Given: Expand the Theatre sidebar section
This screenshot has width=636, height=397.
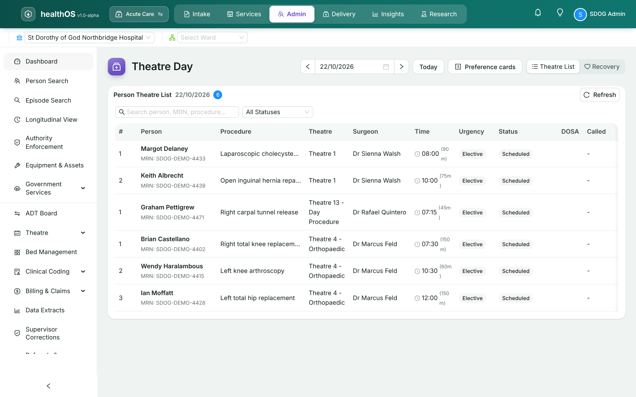Looking at the screenshot, I should coord(48,233).
